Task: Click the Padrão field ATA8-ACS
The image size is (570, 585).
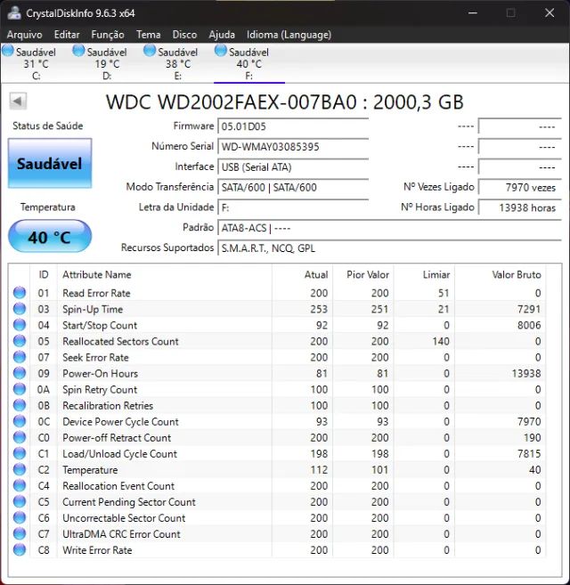Action: coord(389,228)
